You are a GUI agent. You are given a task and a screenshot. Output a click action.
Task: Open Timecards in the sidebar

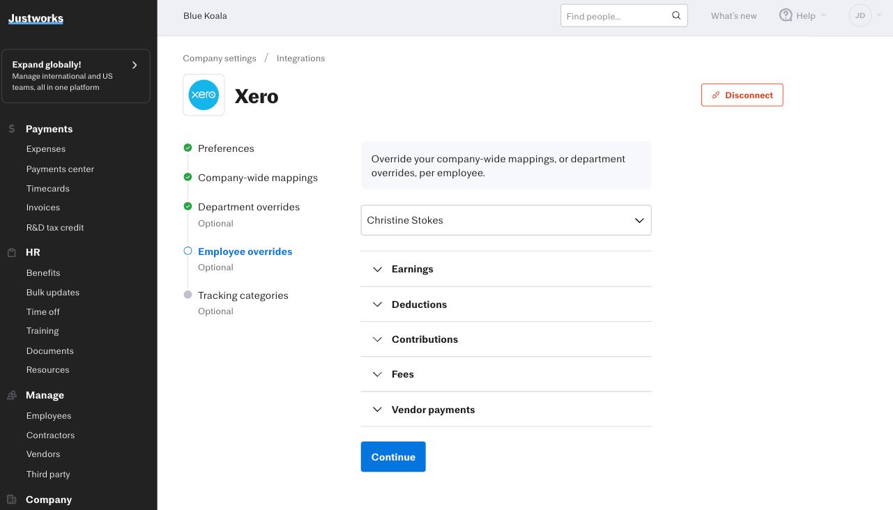[48, 188]
